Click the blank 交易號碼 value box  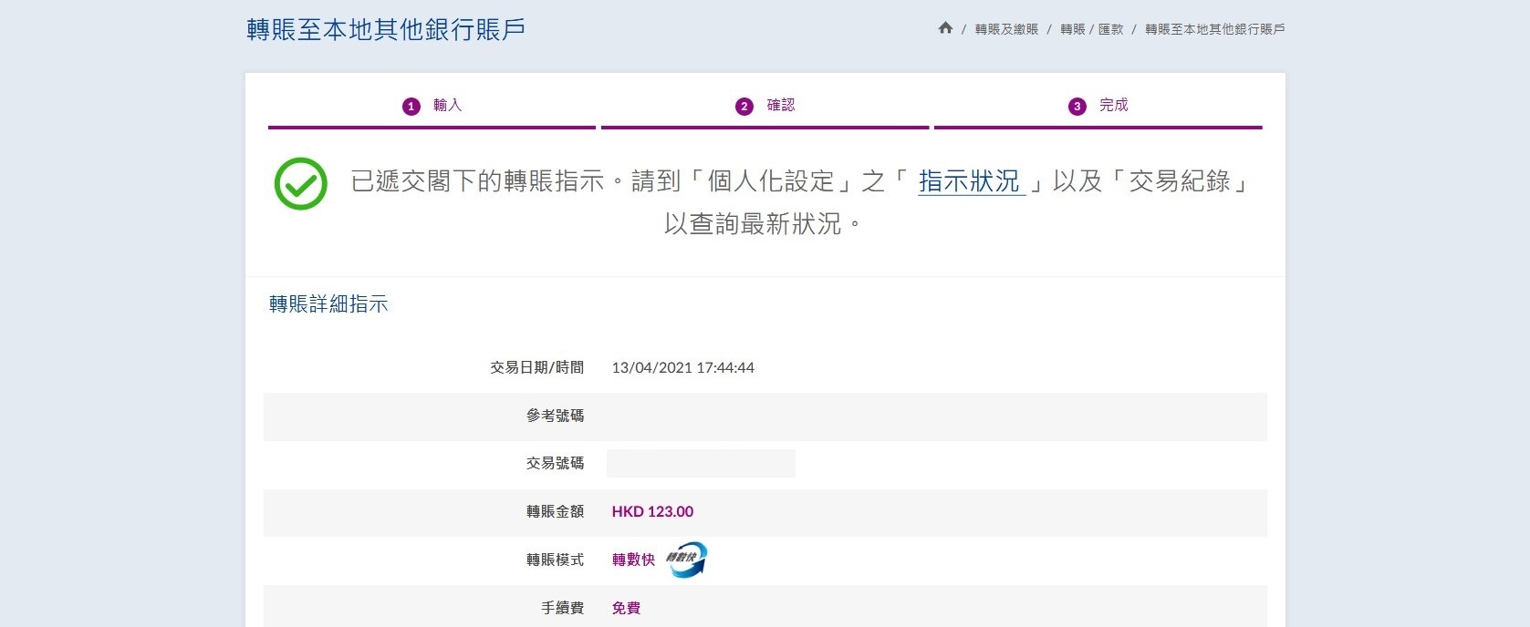click(x=701, y=463)
